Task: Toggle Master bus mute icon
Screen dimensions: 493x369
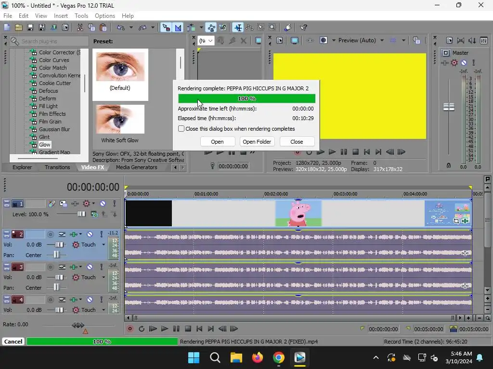Action: [x=464, y=63]
